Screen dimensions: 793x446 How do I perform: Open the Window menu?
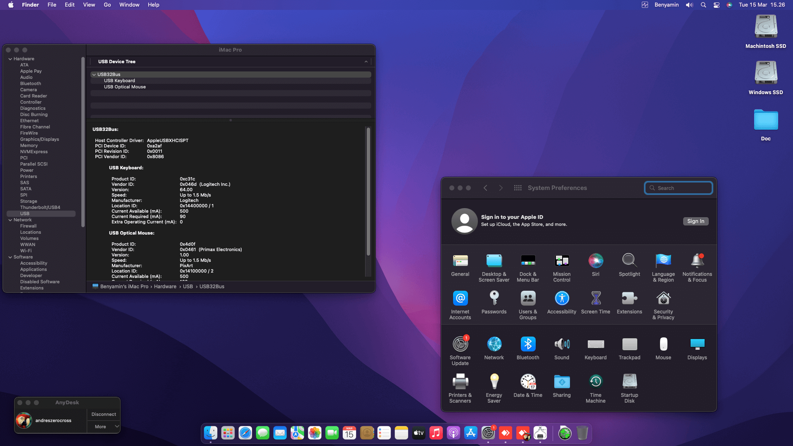129,5
